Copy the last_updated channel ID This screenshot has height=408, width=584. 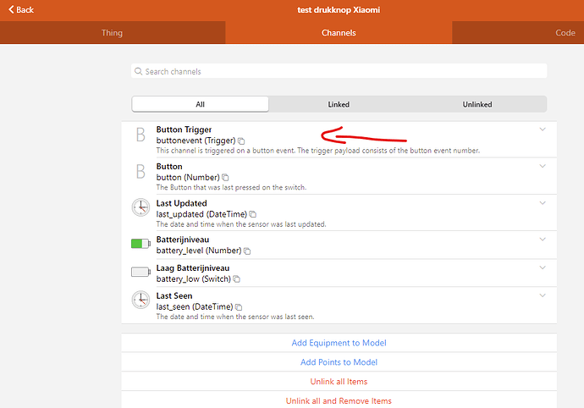coord(252,214)
